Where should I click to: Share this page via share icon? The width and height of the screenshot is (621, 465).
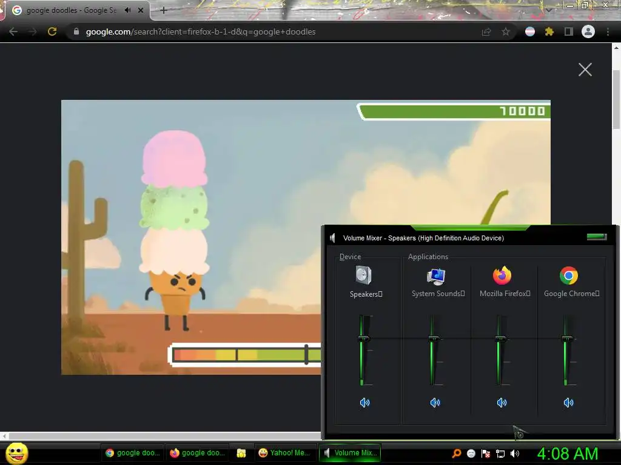pos(486,32)
